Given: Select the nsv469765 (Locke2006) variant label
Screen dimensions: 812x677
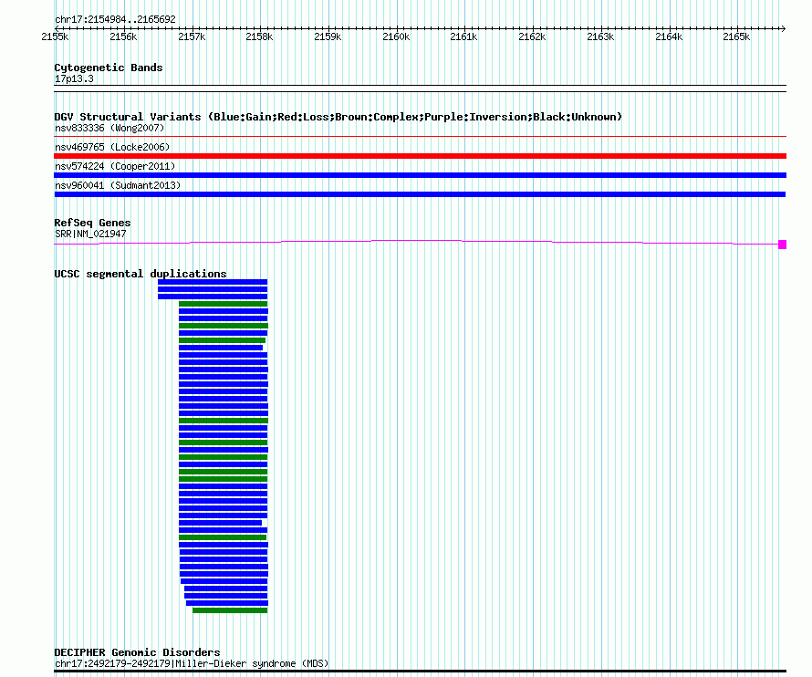Looking at the screenshot, I should tap(112, 147).
